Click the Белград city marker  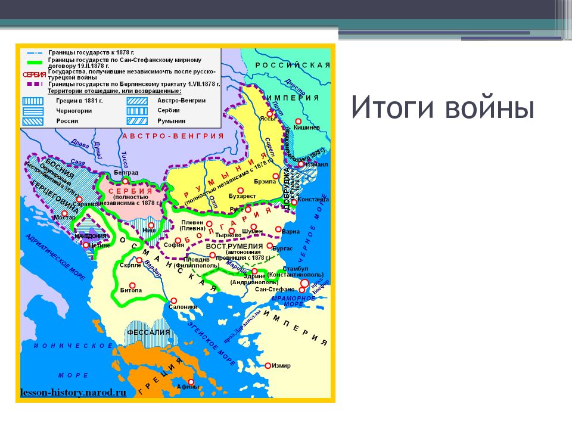125,181
